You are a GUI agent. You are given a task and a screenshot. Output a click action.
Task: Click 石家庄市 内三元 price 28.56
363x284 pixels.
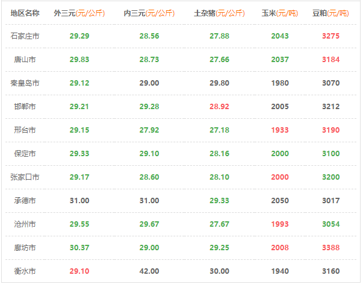click(x=149, y=36)
